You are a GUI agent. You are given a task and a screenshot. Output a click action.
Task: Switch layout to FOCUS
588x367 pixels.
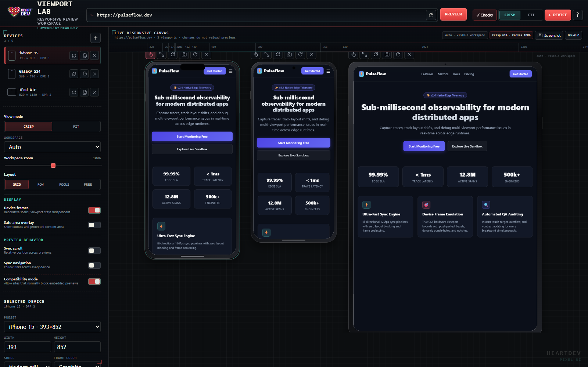(64, 185)
